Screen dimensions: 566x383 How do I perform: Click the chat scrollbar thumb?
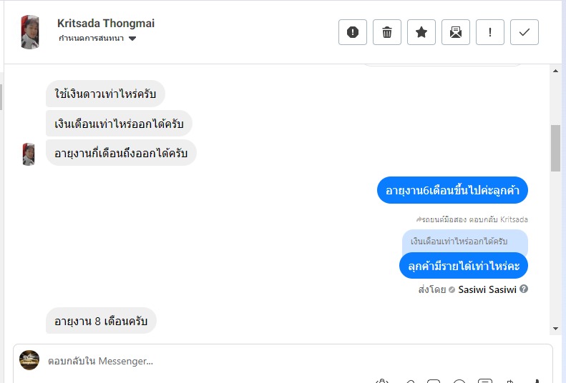tap(555, 148)
